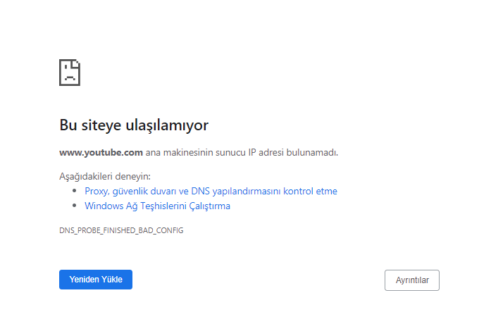Run Windows Ağ Teşhislerini Çalıştırma link

click(157, 206)
